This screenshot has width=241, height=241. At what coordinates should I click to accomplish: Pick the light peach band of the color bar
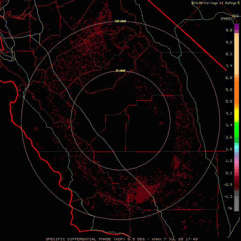click(x=236, y=55)
